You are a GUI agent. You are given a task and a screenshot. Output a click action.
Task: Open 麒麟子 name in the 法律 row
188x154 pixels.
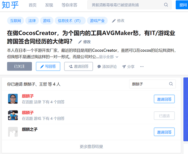pos(28,96)
